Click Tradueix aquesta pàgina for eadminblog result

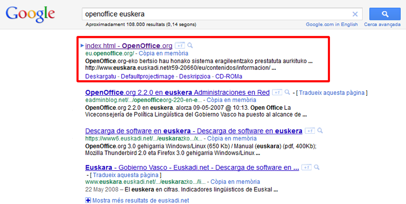[332, 93]
